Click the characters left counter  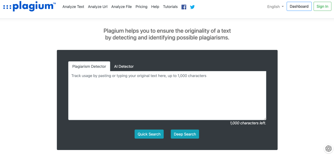248,123
